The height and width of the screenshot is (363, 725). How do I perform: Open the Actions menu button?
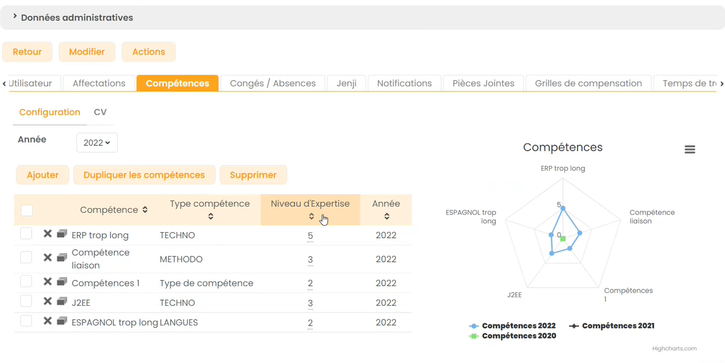pos(148,52)
